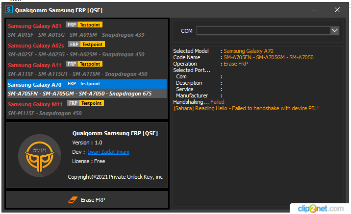Click the Sahara Reading Hello error line
The image size is (351, 214).
pos(246,108)
